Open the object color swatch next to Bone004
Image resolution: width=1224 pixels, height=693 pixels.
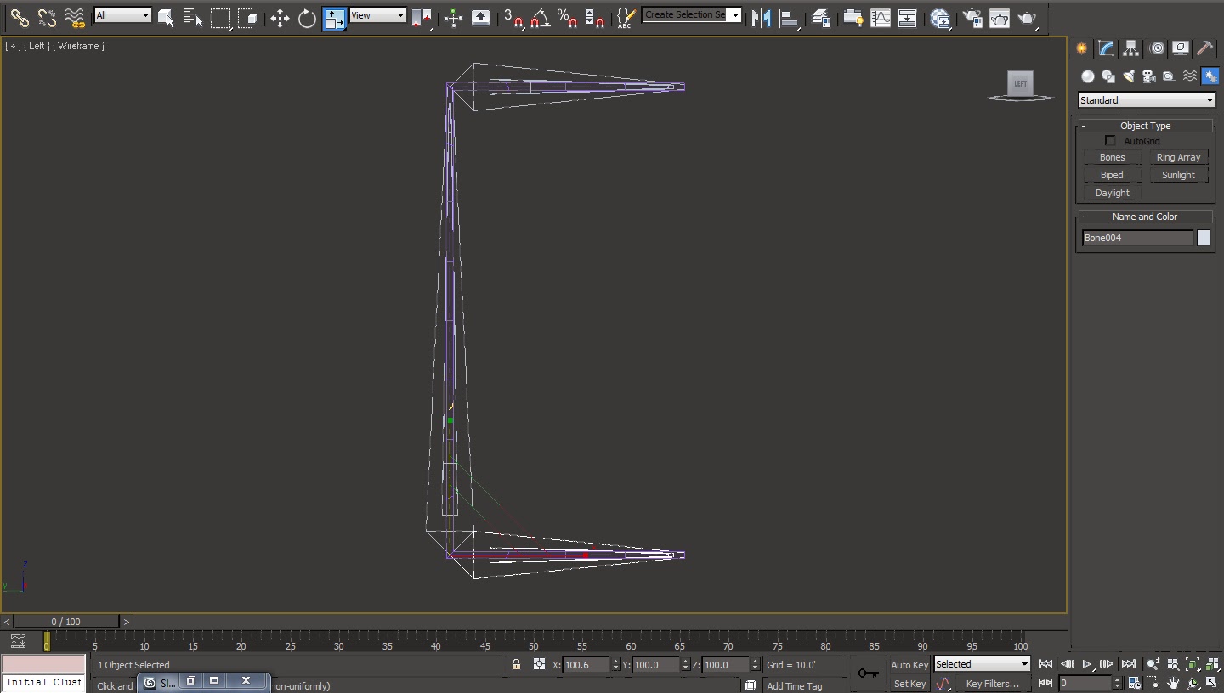coord(1204,238)
